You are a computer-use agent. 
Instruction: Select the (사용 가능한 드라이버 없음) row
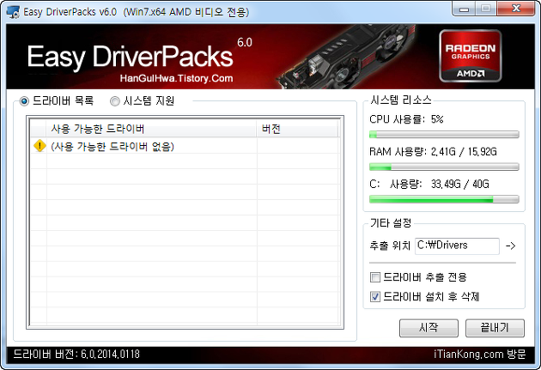[x=185, y=146]
